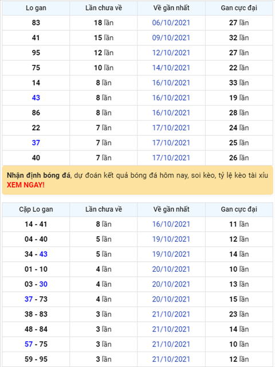275x367 pixels.
Task: Click the 17/10/2021 date in row 40
Action: [171, 157]
